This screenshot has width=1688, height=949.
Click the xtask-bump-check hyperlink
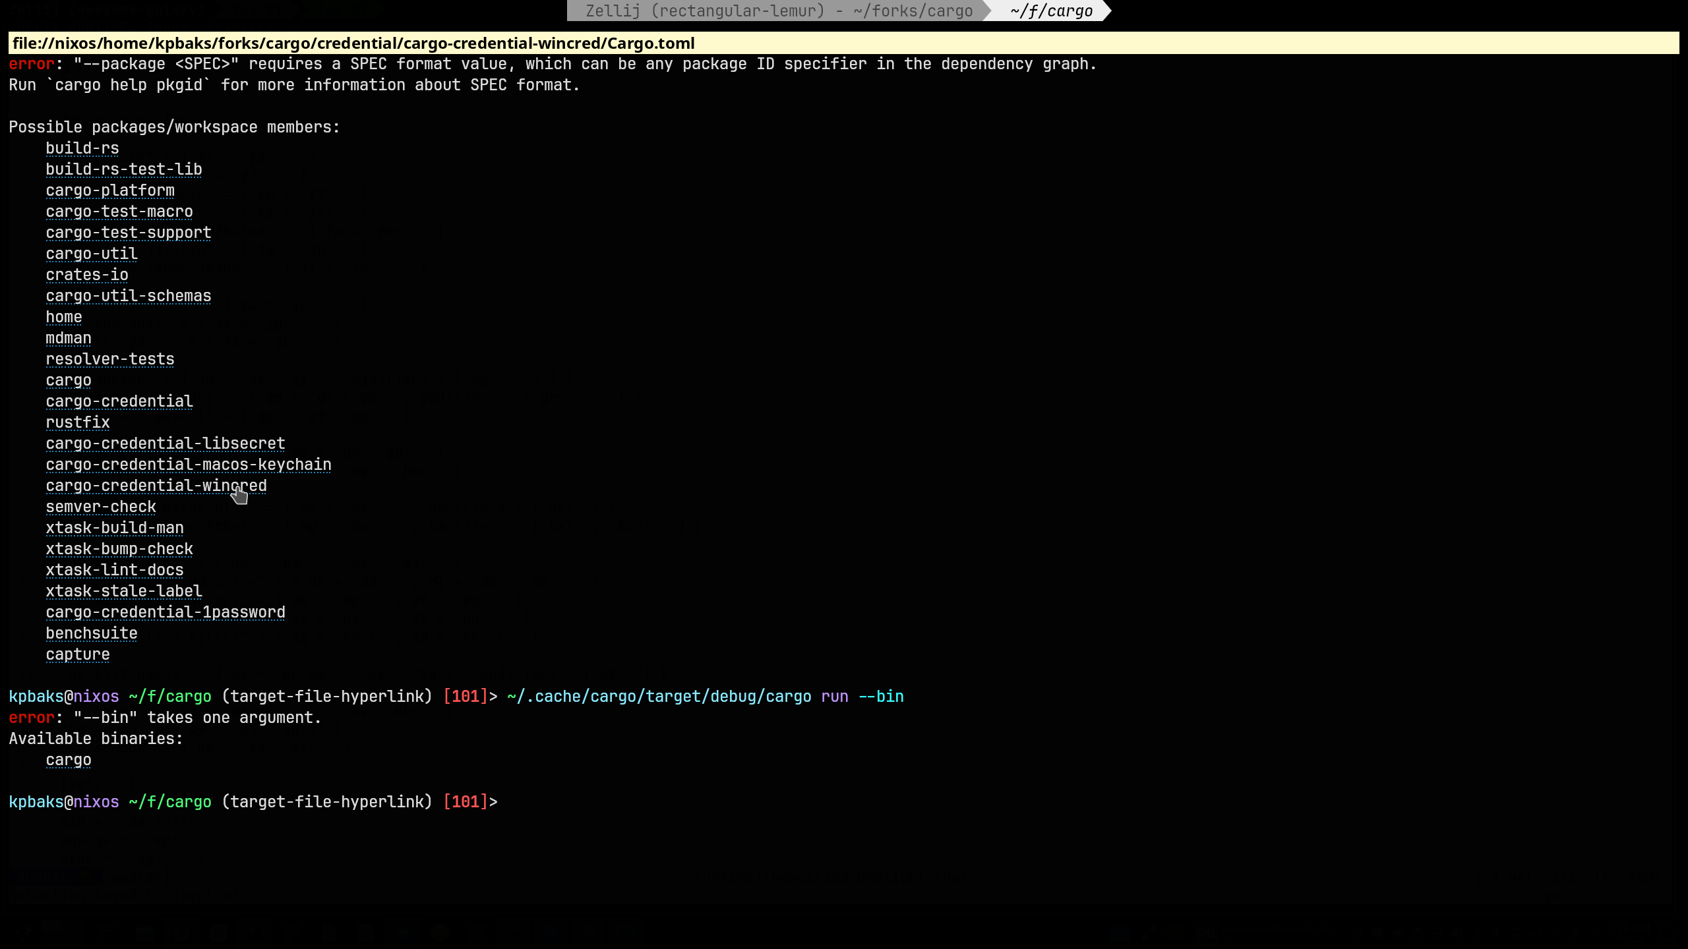pyautogui.click(x=119, y=549)
